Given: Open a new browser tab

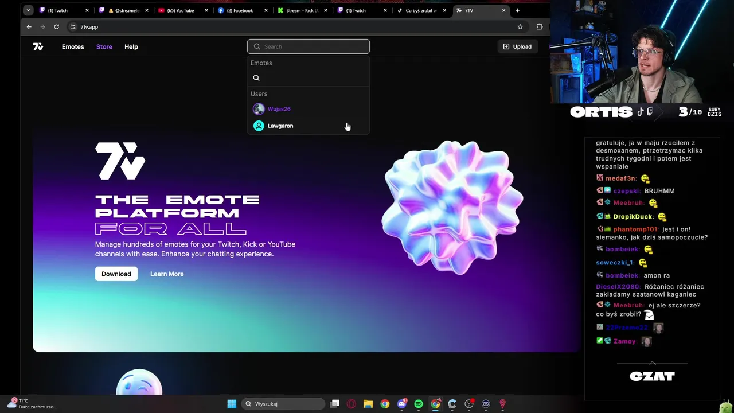Looking at the screenshot, I should (517, 10).
